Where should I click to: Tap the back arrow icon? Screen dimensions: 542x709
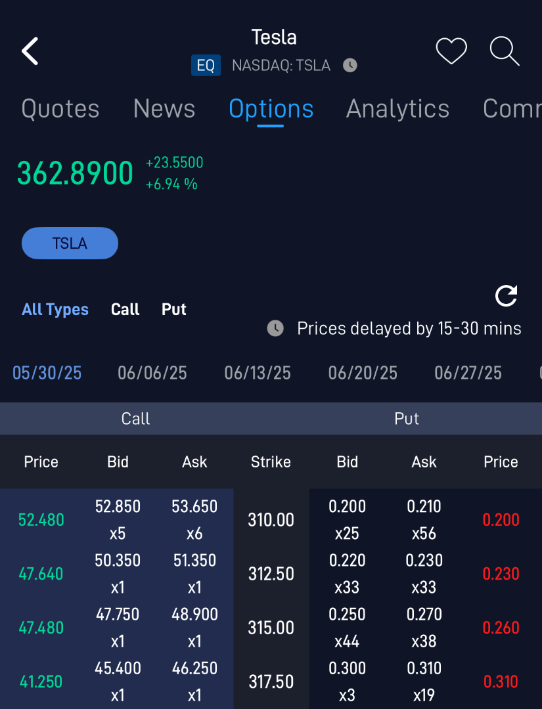coord(30,51)
